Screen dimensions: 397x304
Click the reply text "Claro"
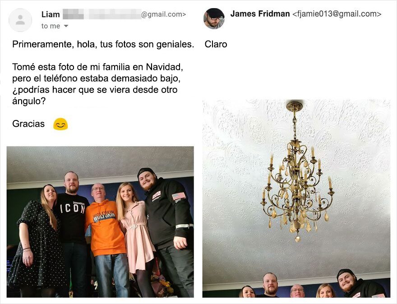tap(216, 44)
